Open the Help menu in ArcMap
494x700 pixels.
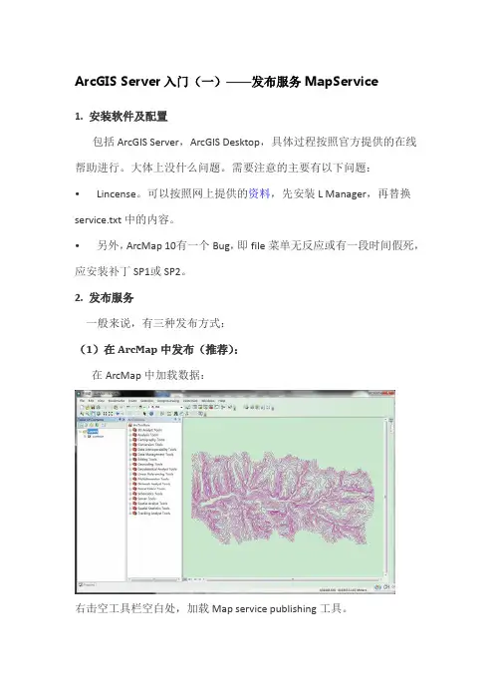[x=221, y=401]
